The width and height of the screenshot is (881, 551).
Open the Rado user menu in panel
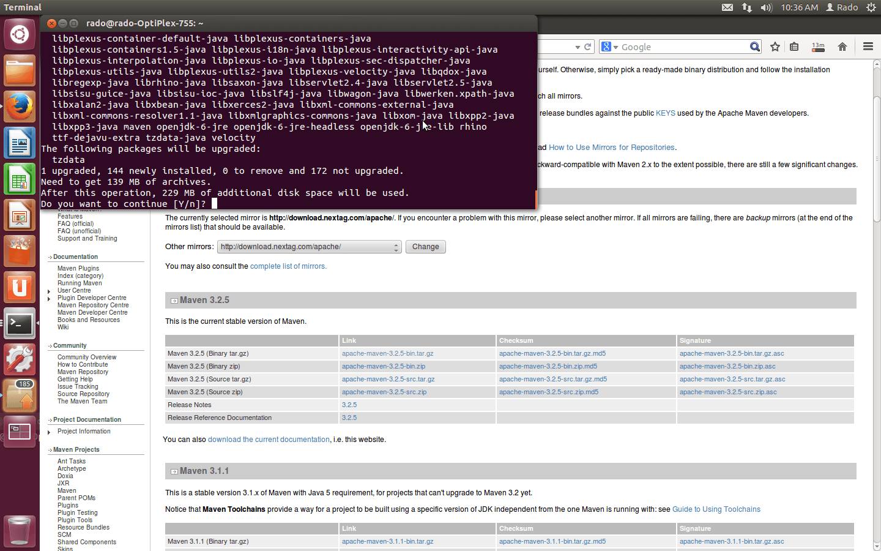coord(842,7)
